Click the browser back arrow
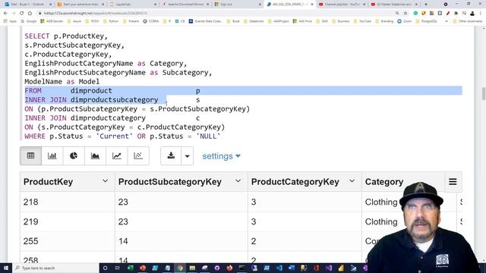This screenshot has height=273, width=486. pyautogui.click(x=5, y=14)
